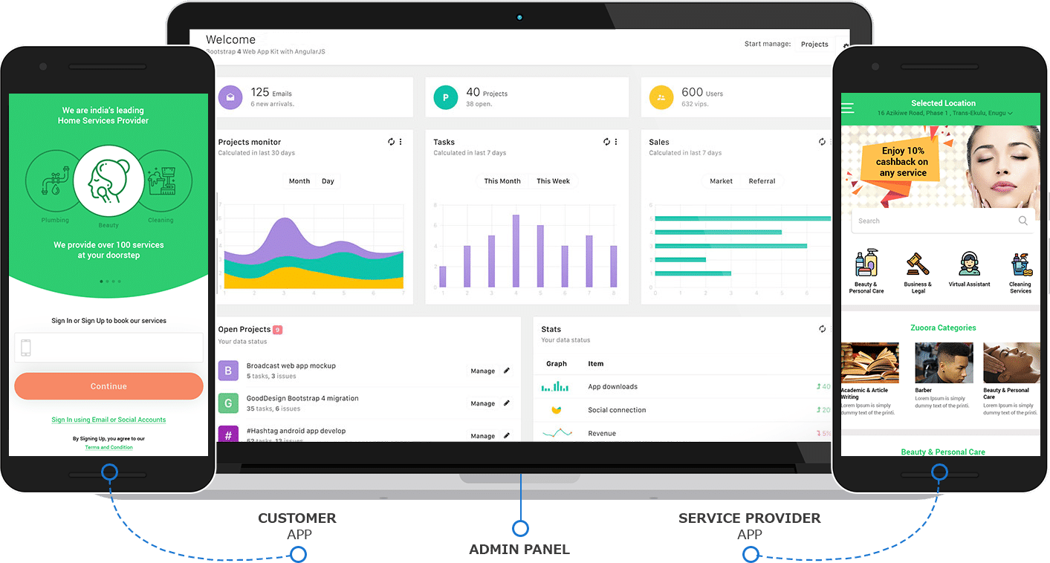Viewport: 1050px width, 563px height.
Task: Click the teal Projects 'P' icon
Action: pos(446,97)
